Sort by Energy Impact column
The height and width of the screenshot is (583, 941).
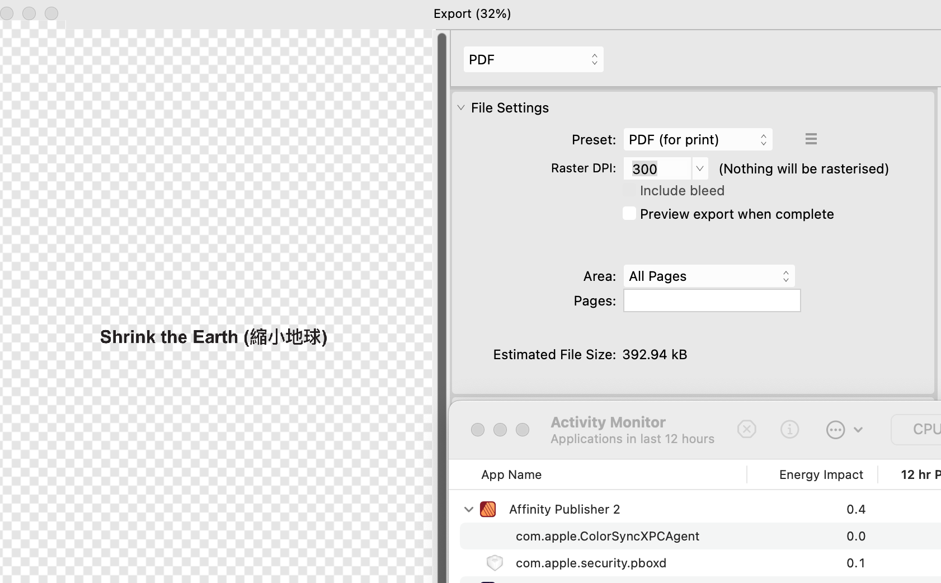(x=821, y=474)
